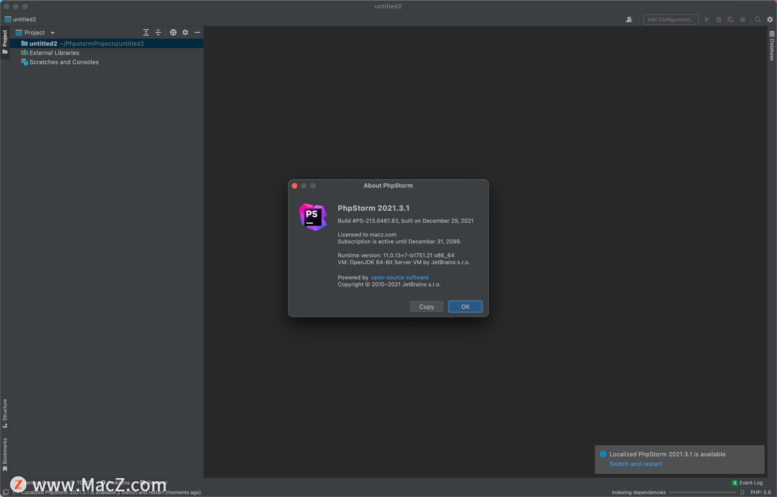
Task: Click the PhpStorm PS logo in dialog
Action: [x=313, y=217]
